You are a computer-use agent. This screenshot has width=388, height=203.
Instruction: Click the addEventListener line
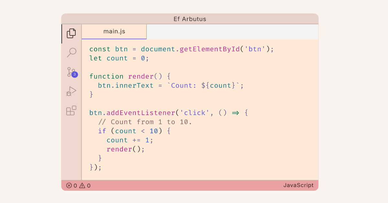pos(169,113)
